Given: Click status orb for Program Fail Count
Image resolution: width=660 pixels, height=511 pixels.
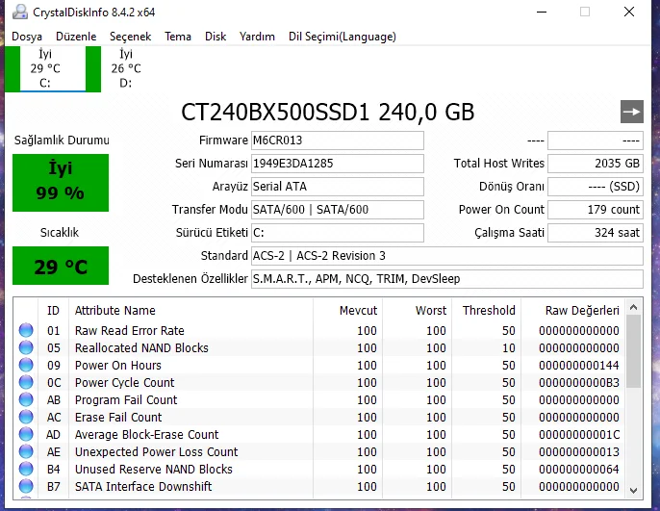Looking at the screenshot, I should (26, 399).
